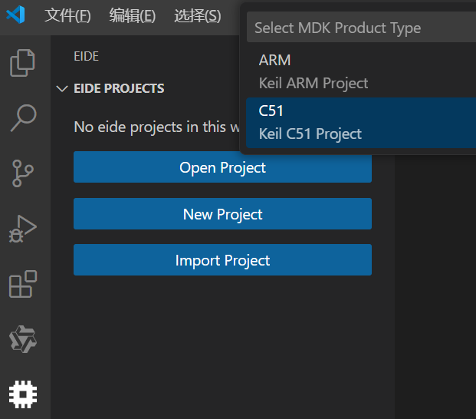The image size is (476, 419).
Task: Open the triangular-knot extension icon in the activity bar
Action: click(x=23, y=338)
